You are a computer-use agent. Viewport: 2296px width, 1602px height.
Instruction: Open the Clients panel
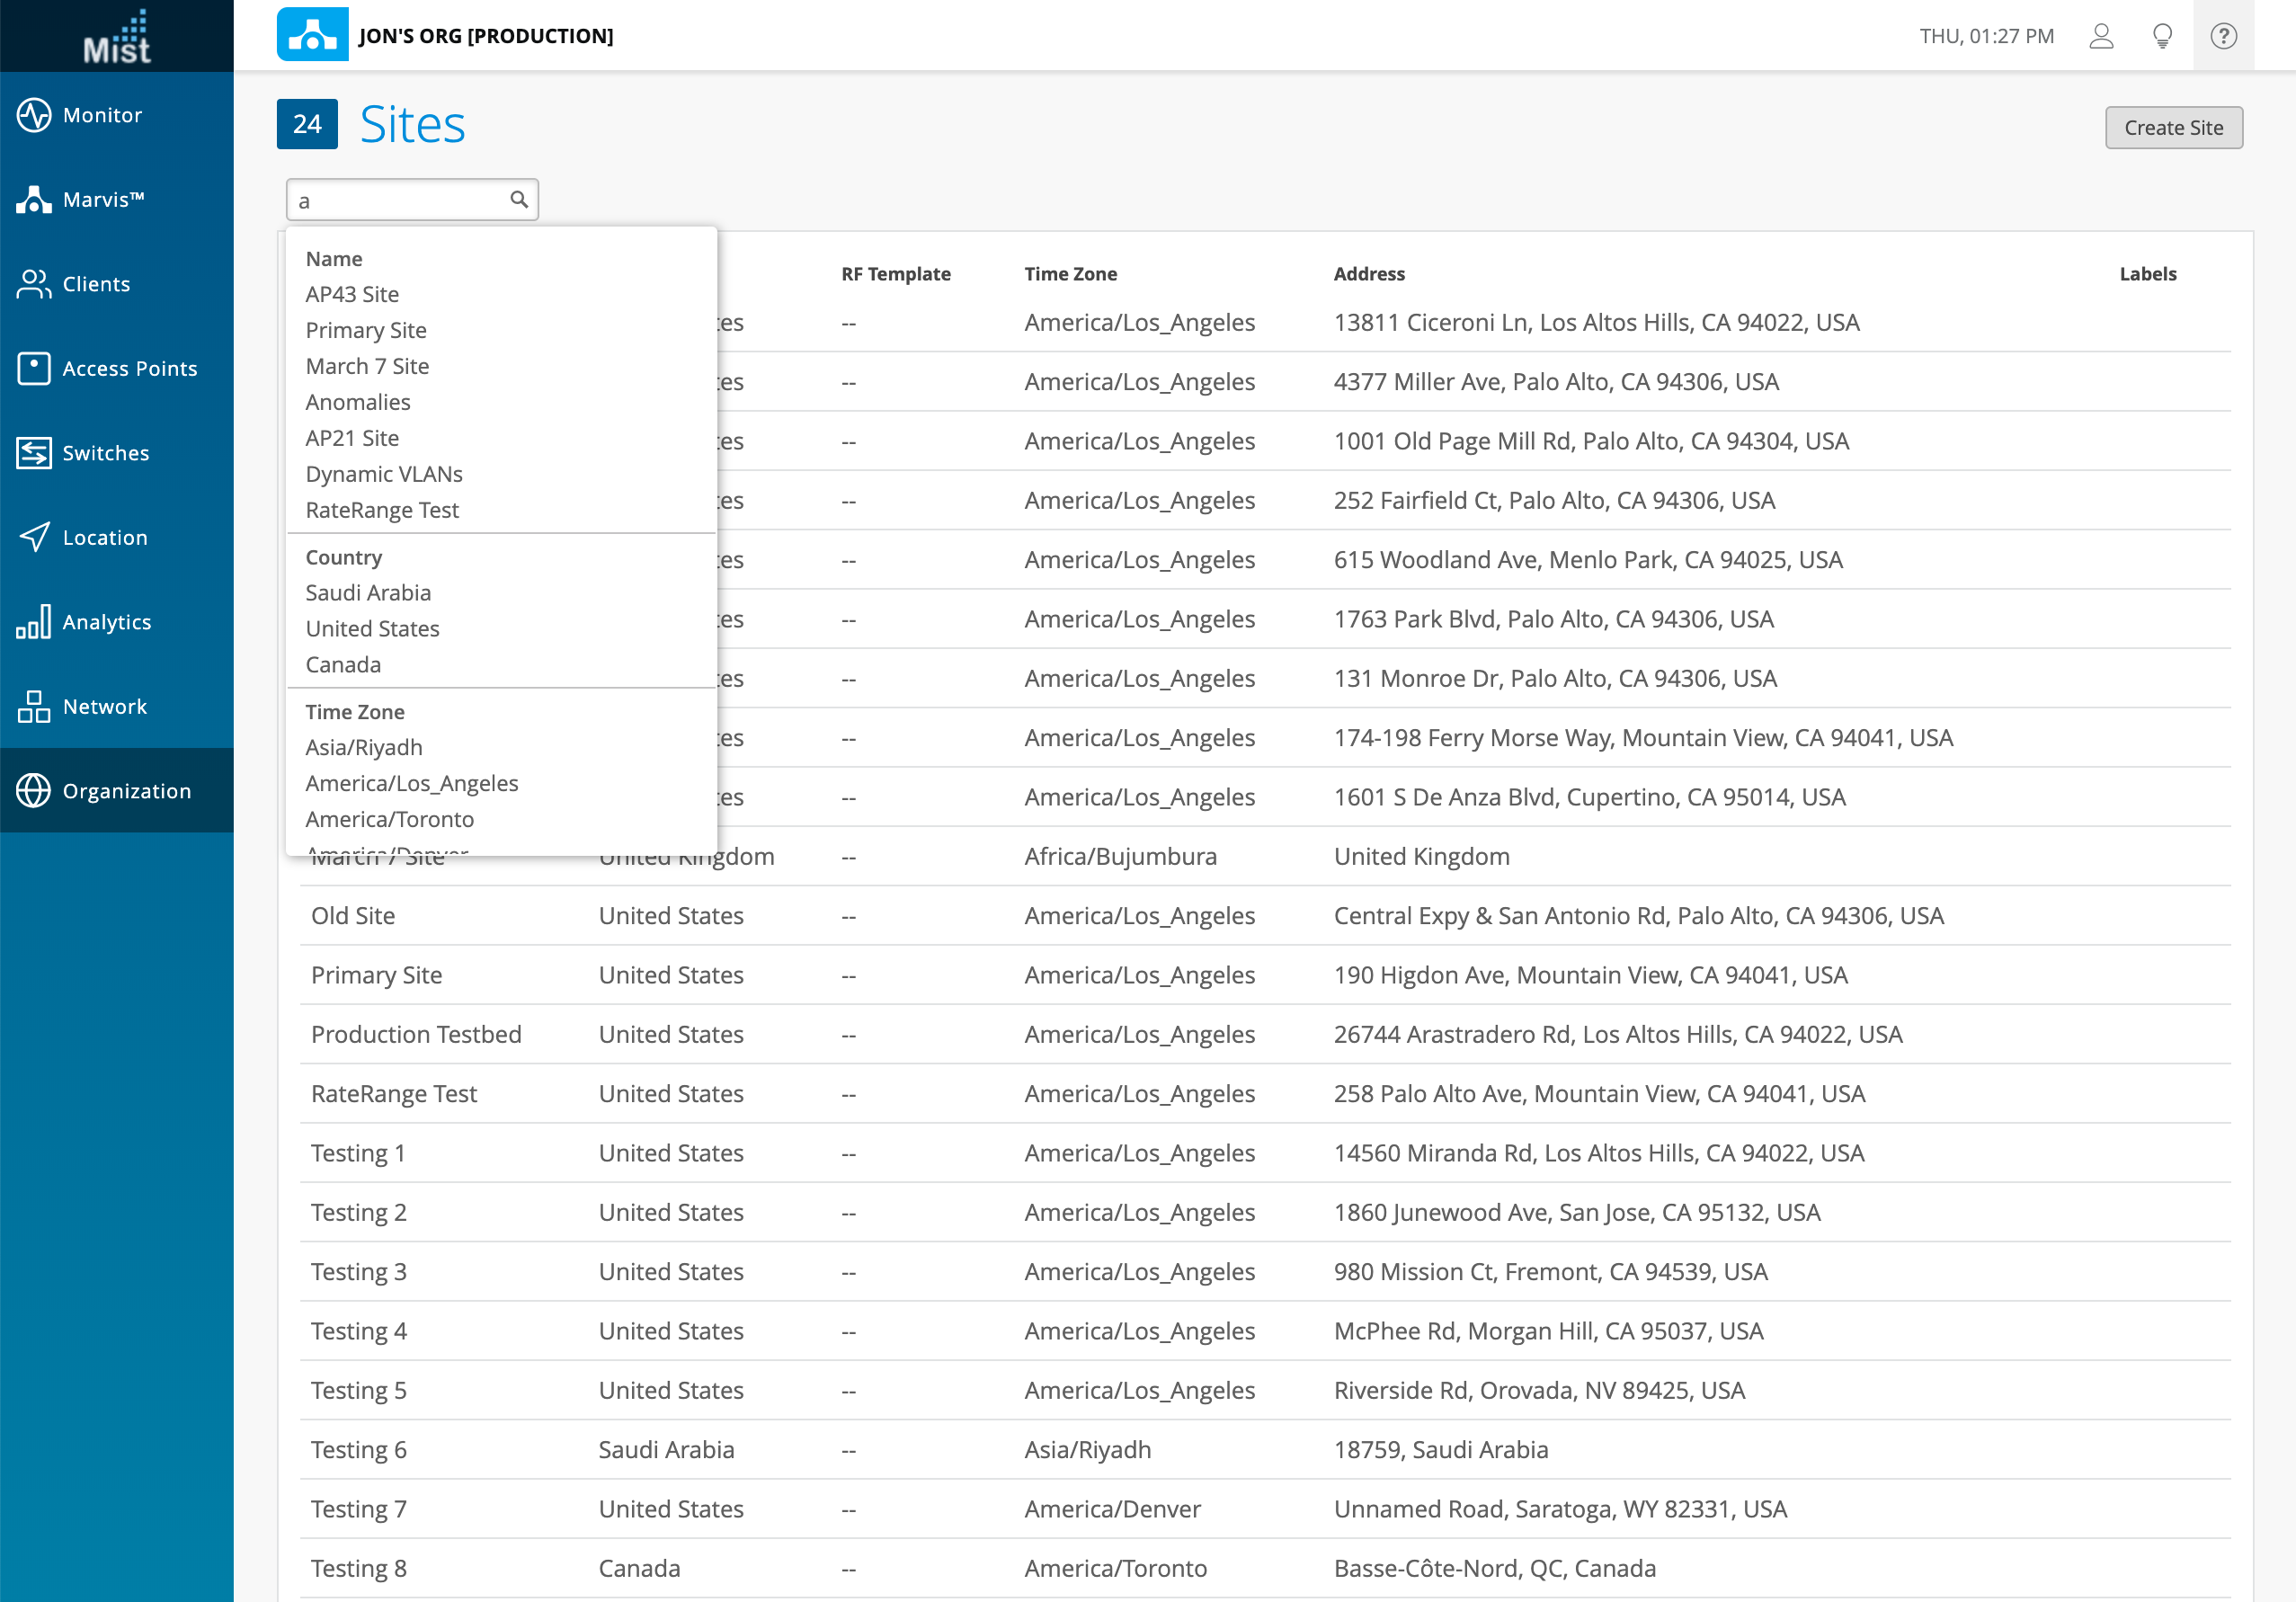pos(95,284)
